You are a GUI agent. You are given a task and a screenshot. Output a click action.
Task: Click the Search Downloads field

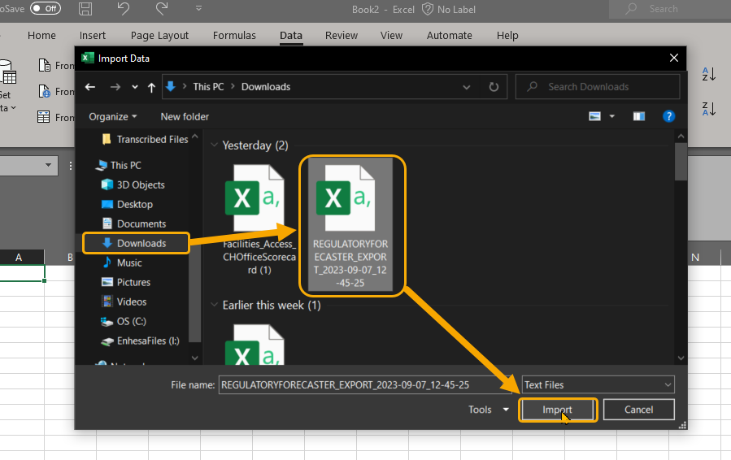coord(598,87)
